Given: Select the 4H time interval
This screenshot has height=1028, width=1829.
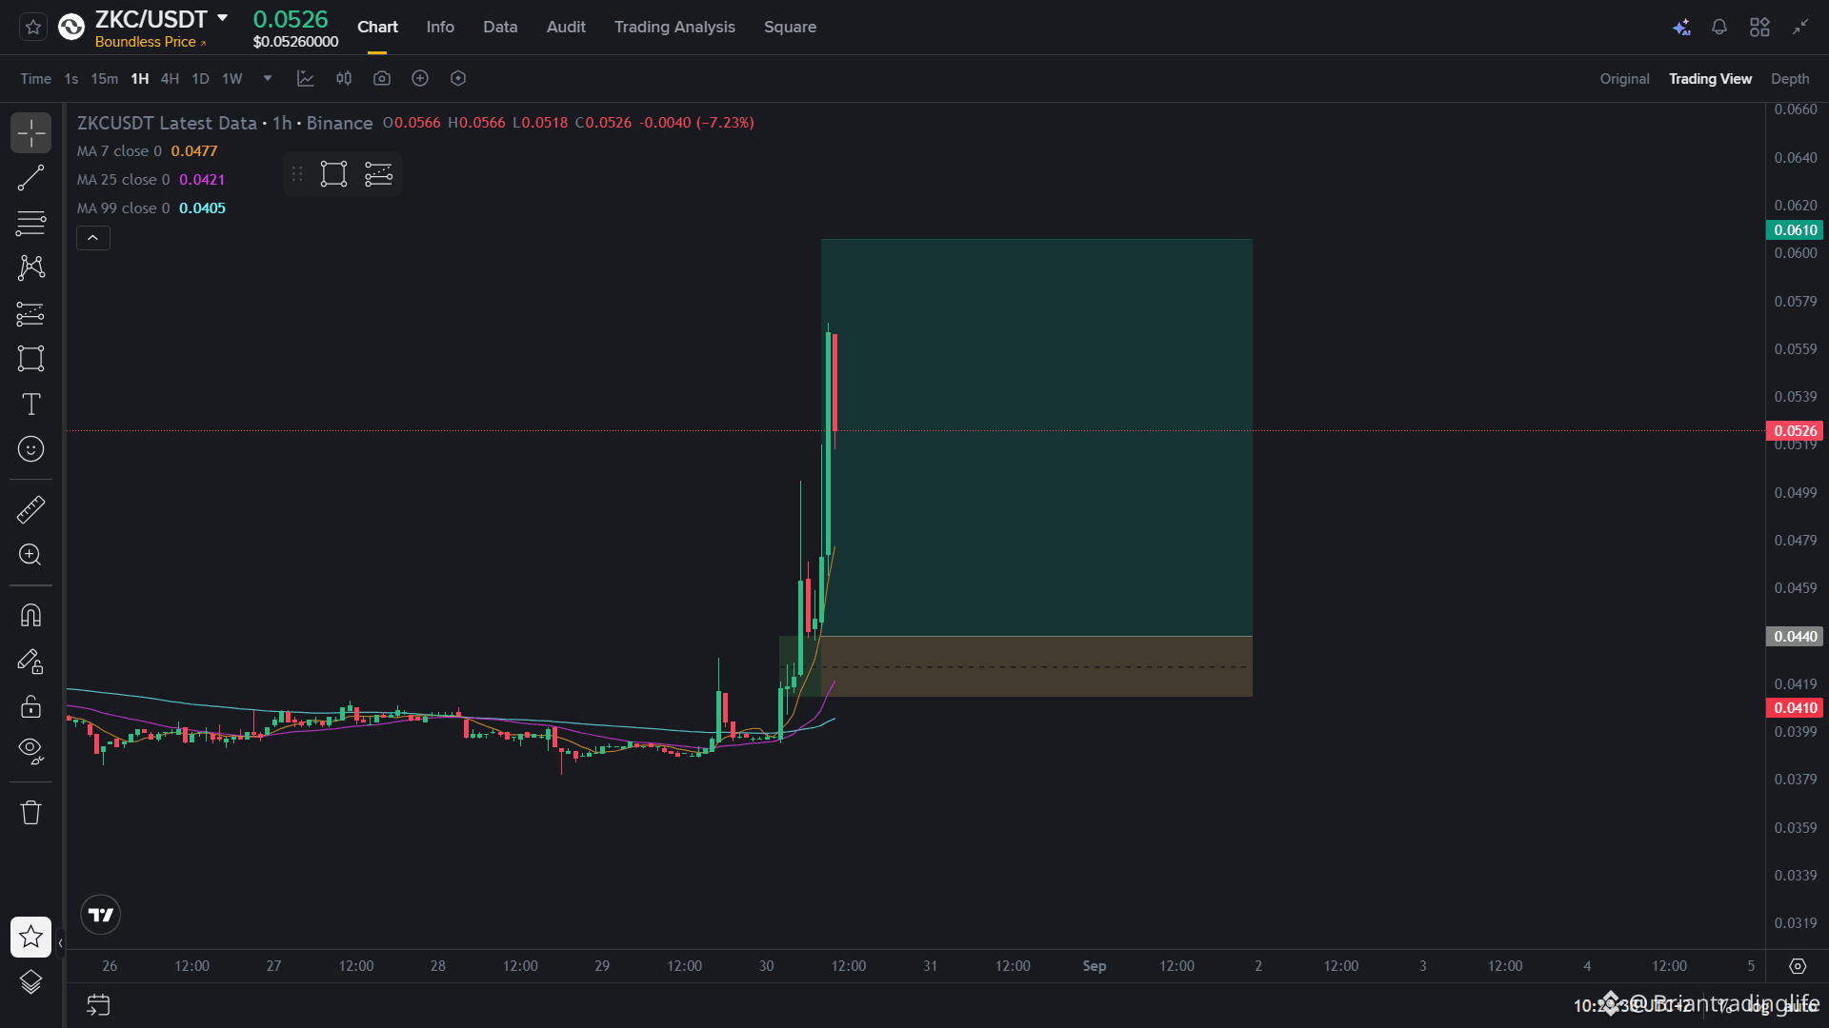Looking at the screenshot, I should click(x=170, y=79).
